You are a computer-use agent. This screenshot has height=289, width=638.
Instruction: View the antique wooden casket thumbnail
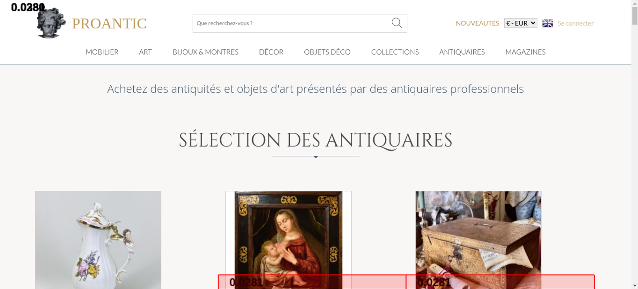point(478,232)
